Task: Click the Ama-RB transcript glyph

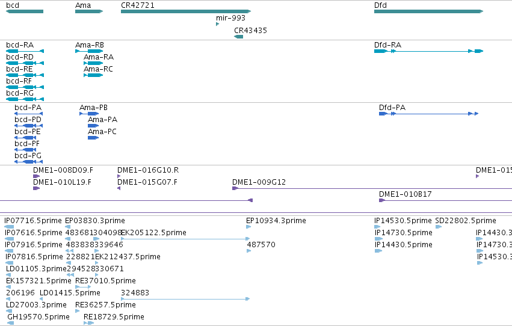Action: 89,51
